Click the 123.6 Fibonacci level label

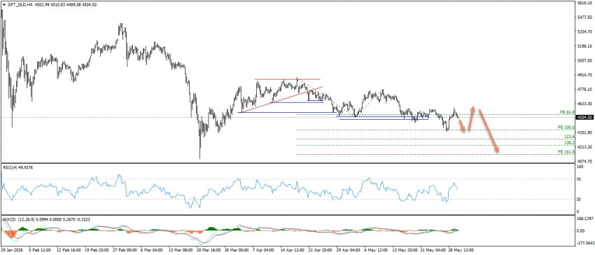click(570, 136)
